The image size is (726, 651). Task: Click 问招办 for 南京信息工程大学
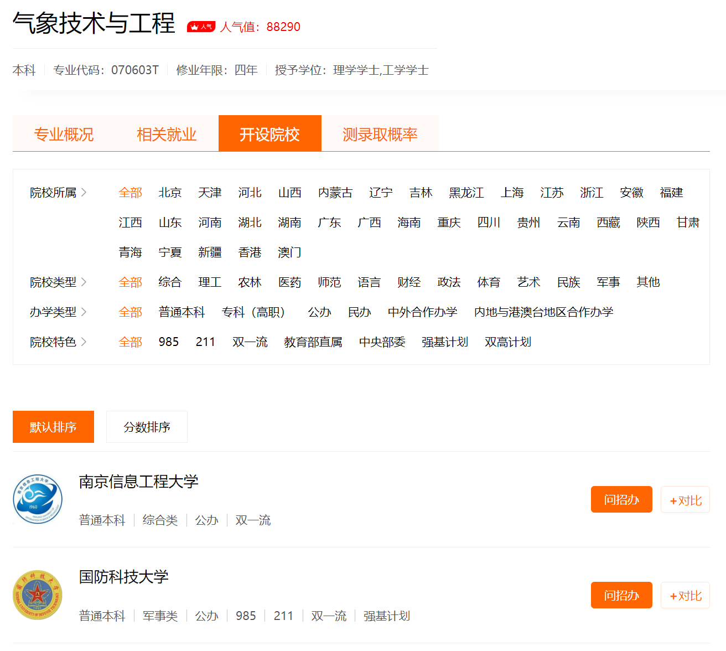tap(621, 499)
